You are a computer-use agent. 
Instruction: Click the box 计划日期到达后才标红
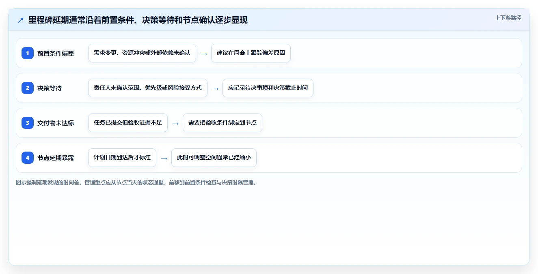[122, 158]
